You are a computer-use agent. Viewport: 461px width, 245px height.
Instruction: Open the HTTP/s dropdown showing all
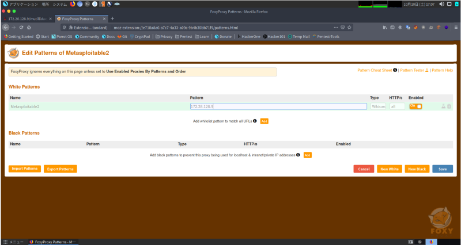coord(397,106)
